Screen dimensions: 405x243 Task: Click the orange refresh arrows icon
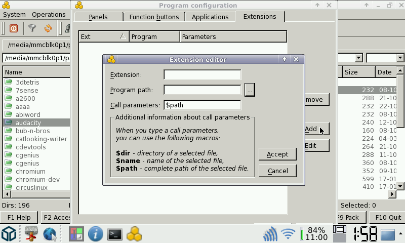tap(48, 28)
